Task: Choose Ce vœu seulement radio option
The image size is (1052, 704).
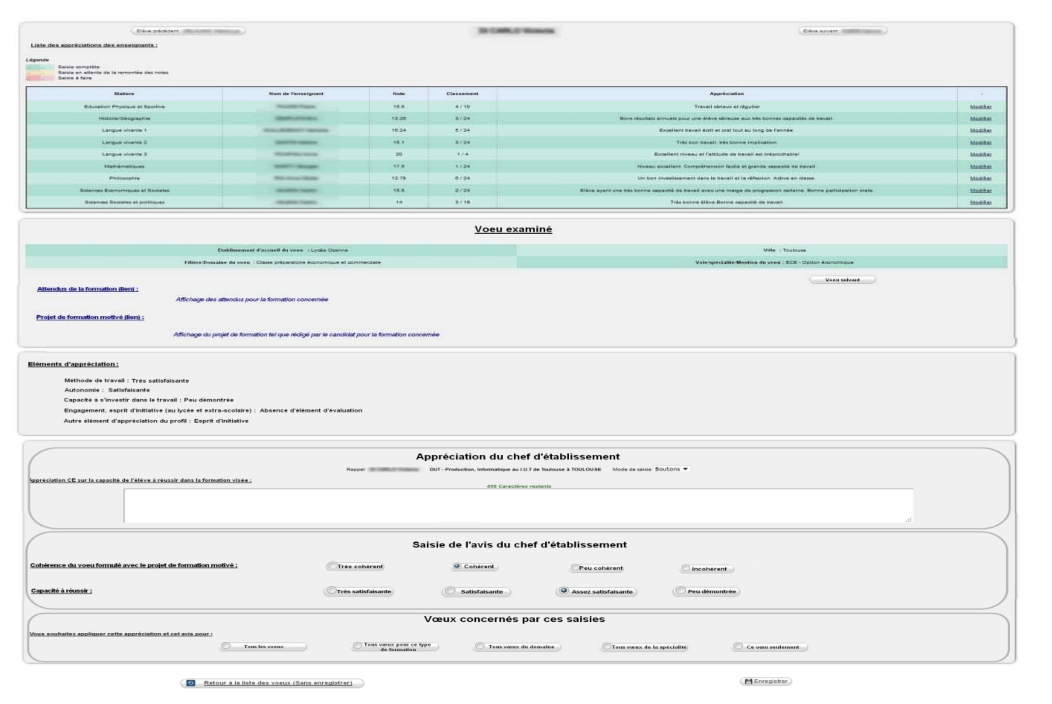Action: click(x=738, y=646)
